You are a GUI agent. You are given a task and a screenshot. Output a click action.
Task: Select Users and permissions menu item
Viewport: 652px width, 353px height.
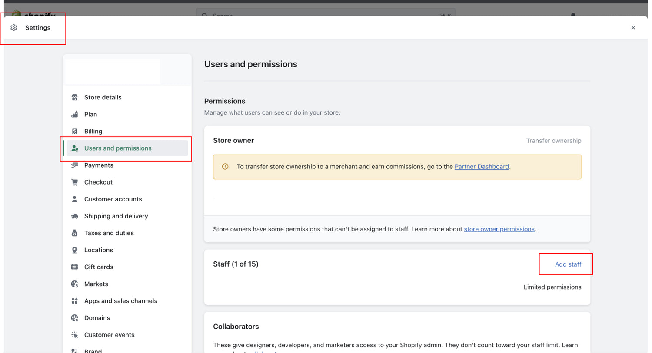(118, 148)
